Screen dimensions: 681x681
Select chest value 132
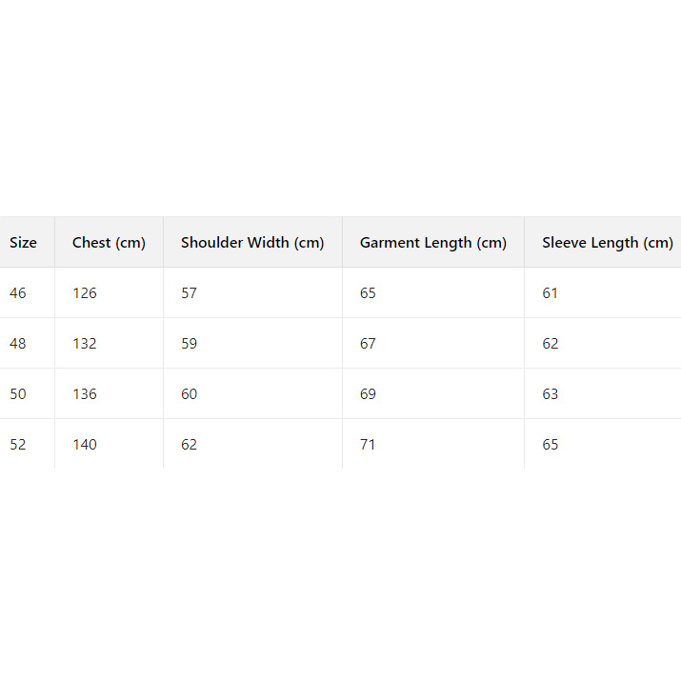point(85,344)
